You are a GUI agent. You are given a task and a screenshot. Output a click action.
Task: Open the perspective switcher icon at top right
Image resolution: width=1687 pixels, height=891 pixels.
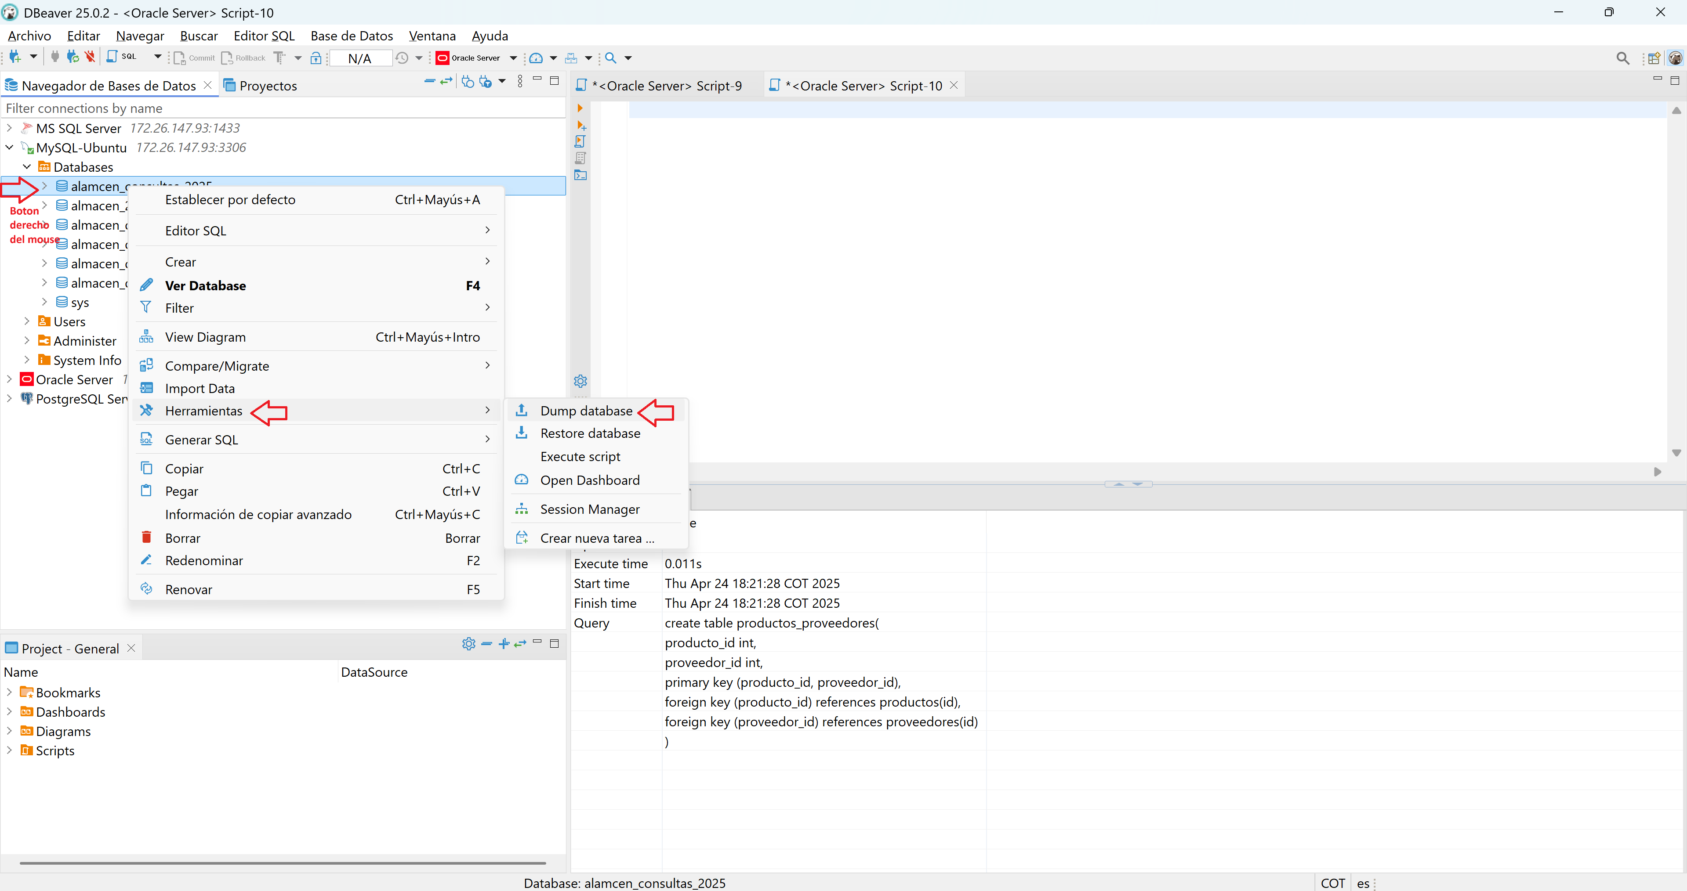click(x=1654, y=58)
